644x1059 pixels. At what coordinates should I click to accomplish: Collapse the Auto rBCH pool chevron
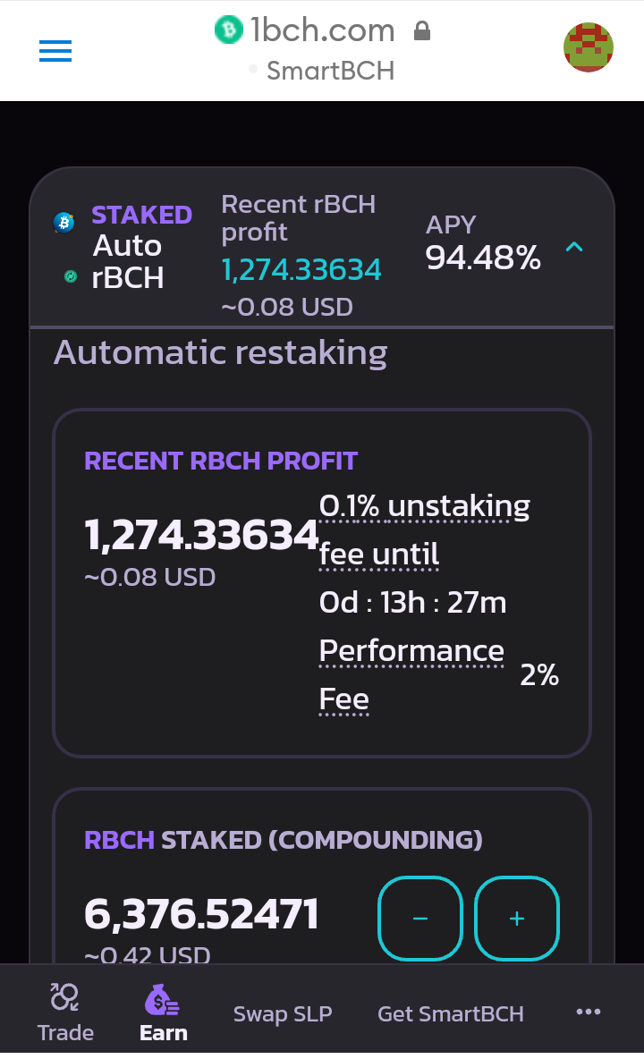tap(574, 247)
